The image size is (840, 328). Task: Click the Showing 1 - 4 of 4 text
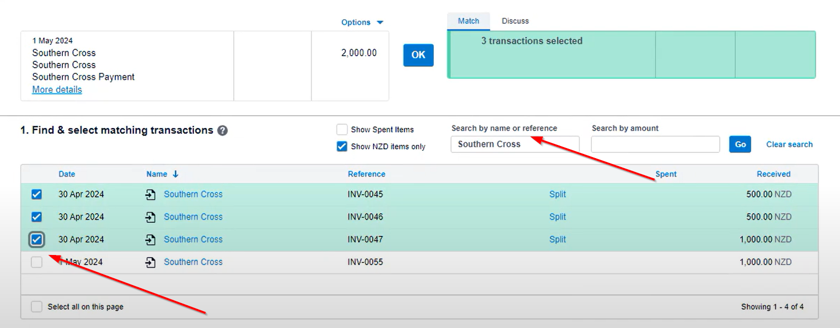tap(772, 307)
